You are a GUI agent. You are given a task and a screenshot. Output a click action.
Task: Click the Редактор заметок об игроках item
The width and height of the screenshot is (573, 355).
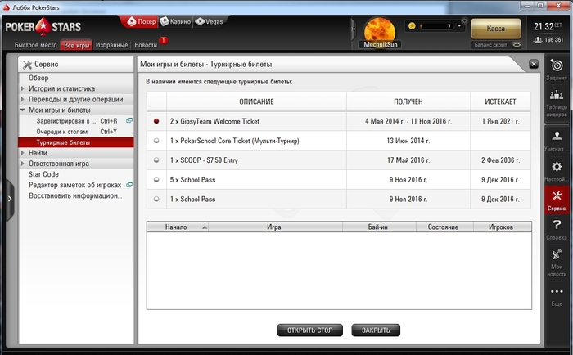point(74,185)
